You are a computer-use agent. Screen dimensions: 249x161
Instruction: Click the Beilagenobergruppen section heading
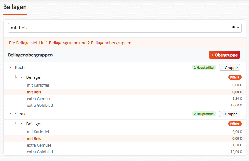coord(30,55)
